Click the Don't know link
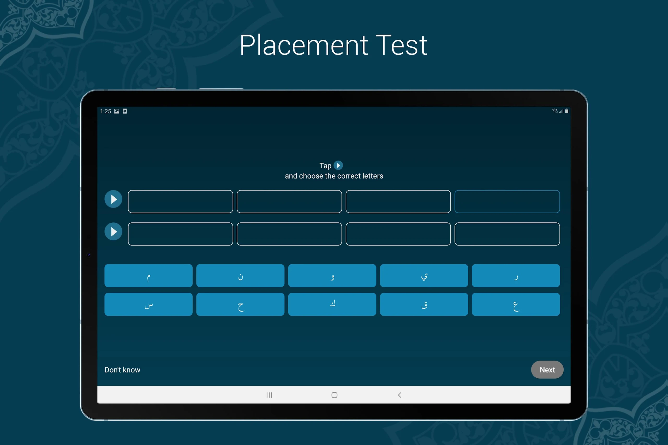The height and width of the screenshot is (445, 668). click(122, 369)
